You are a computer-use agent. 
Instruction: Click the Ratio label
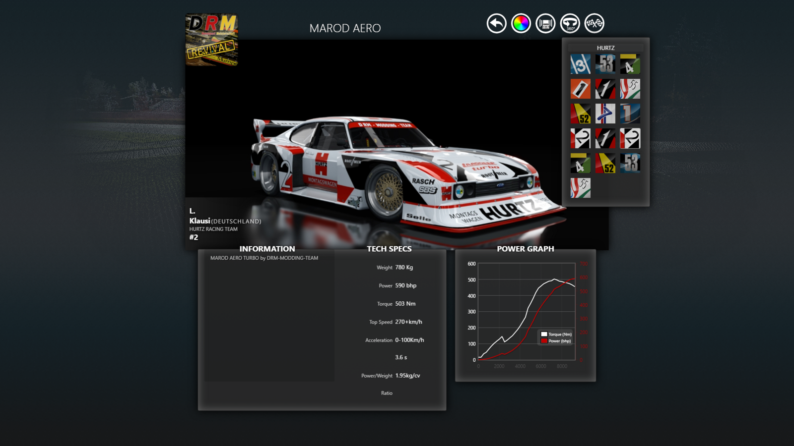click(387, 393)
